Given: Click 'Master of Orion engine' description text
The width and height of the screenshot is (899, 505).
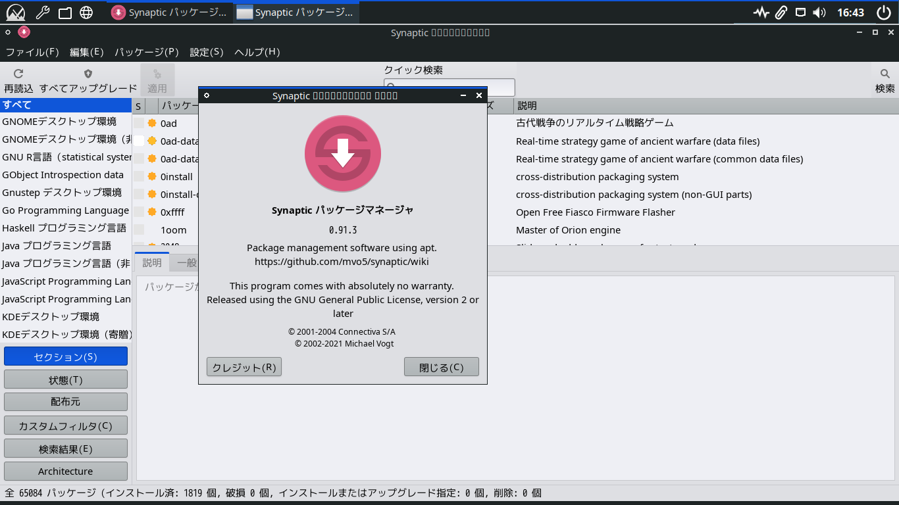Looking at the screenshot, I should pyautogui.click(x=568, y=230).
